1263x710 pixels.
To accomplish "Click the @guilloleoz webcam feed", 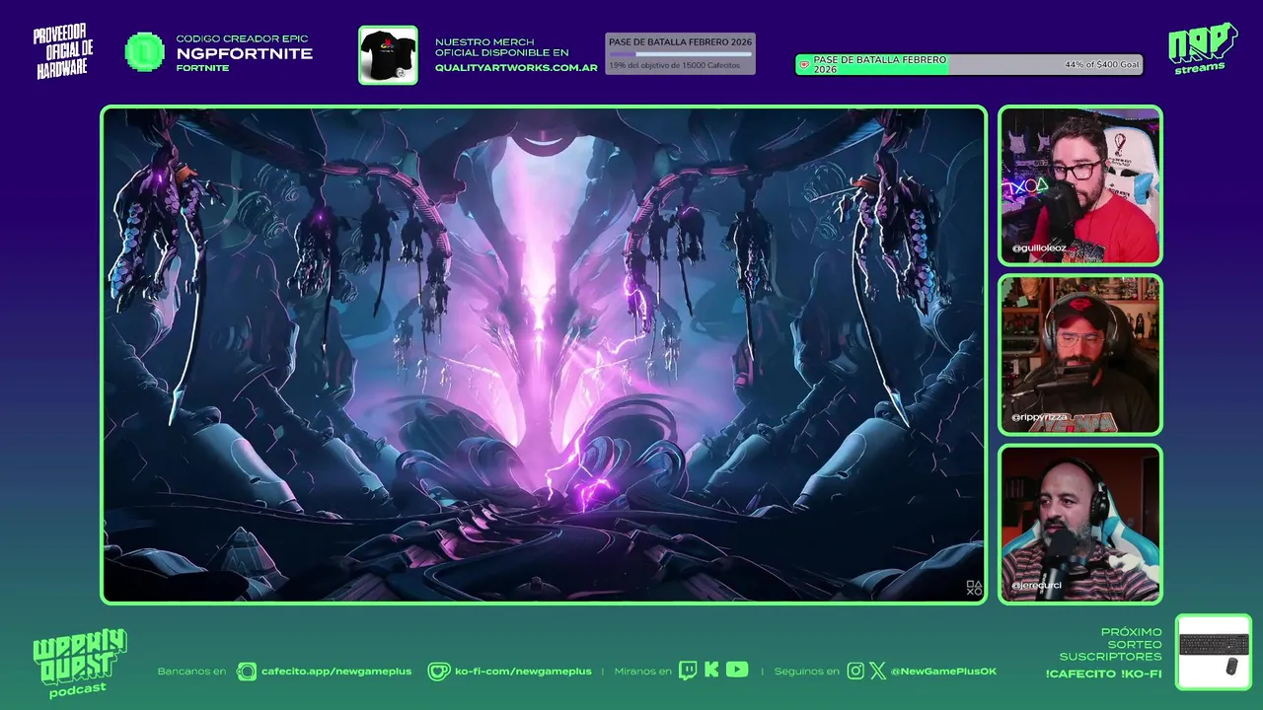I will 1080,185.
